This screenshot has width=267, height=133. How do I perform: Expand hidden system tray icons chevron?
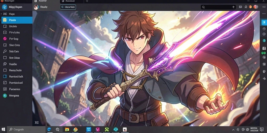pos(233,130)
